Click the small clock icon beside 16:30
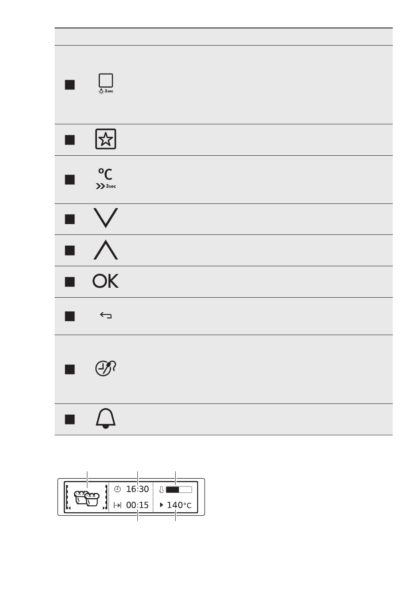The image size is (409, 591). (x=118, y=489)
